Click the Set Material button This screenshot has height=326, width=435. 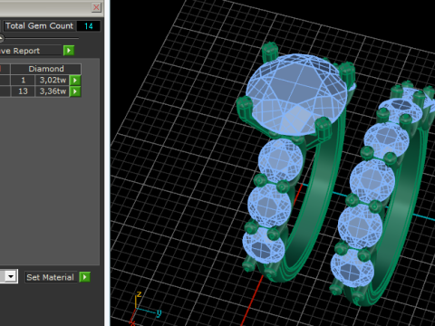[x=50, y=277]
